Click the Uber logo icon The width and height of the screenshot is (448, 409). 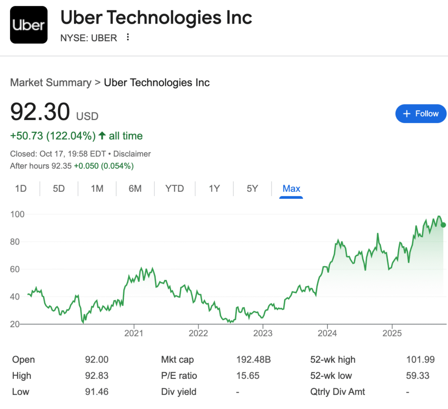click(x=28, y=25)
